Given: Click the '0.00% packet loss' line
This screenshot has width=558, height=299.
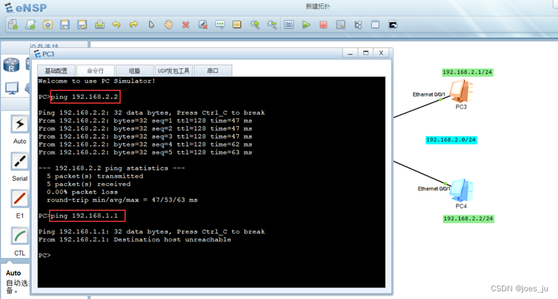Looking at the screenshot, I should 82,192.
